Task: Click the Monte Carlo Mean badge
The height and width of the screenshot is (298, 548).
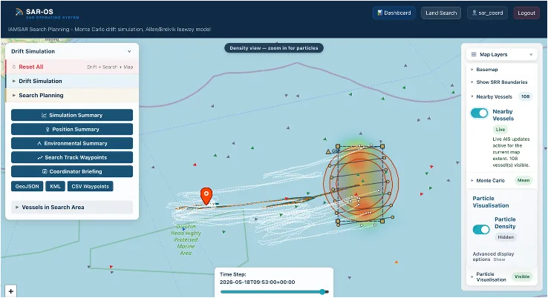Action: [523, 180]
